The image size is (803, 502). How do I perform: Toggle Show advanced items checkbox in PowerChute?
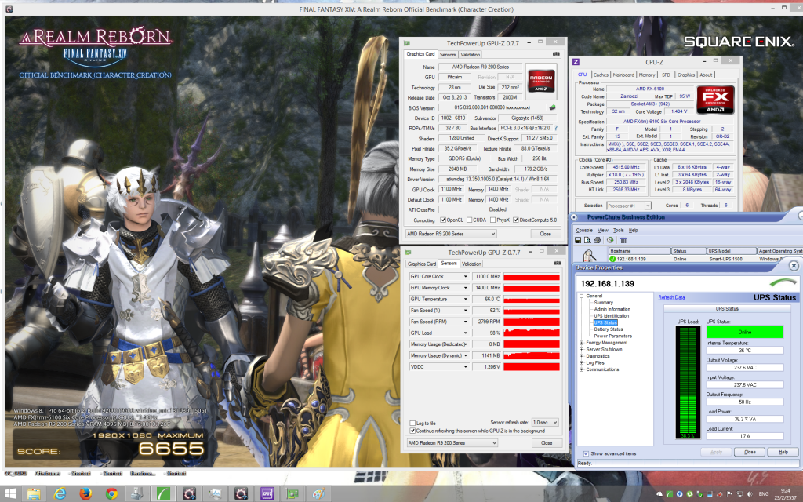(x=586, y=453)
